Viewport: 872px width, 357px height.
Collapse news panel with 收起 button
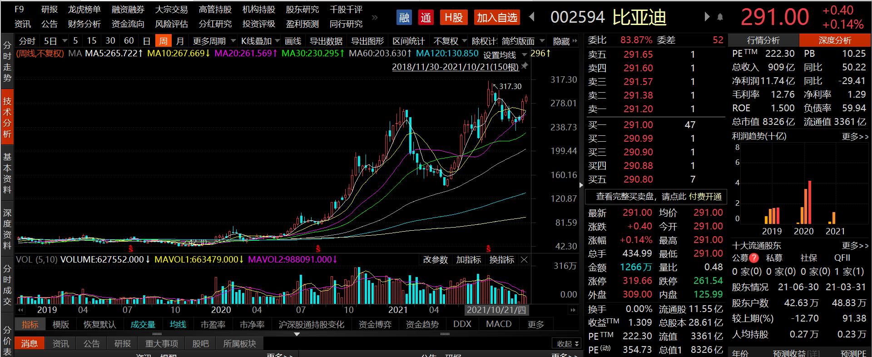tap(566, 344)
